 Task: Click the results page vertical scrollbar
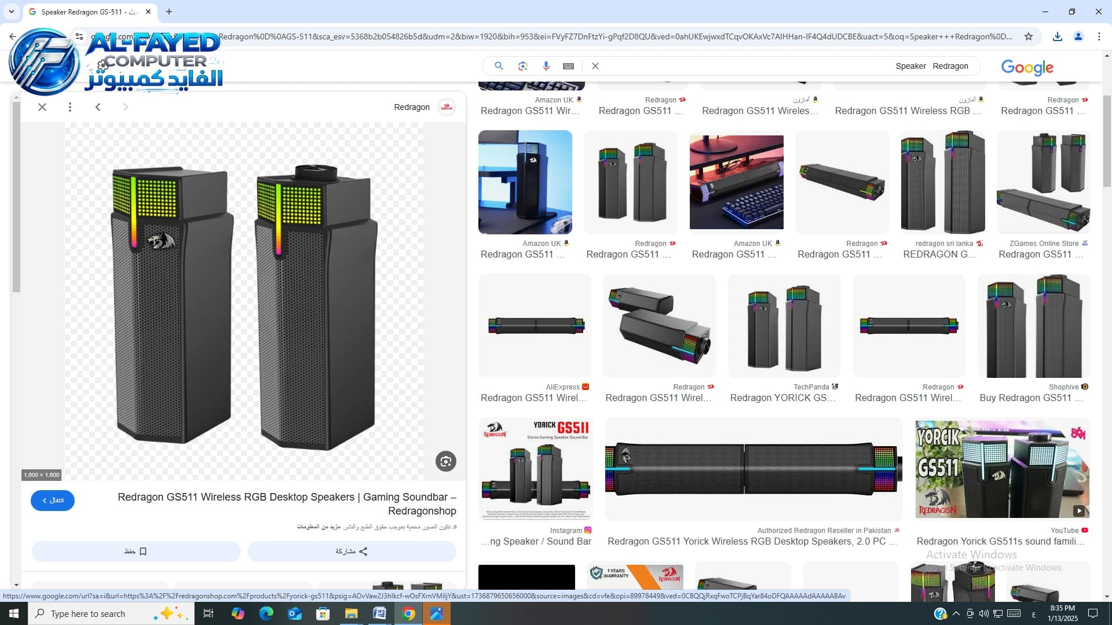(1107, 141)
